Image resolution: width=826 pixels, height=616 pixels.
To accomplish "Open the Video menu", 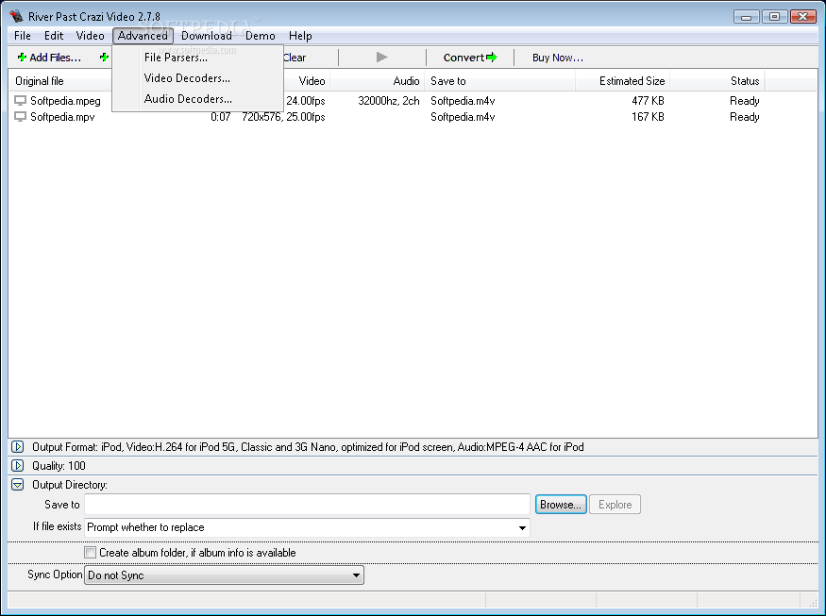I will [90, 36].
